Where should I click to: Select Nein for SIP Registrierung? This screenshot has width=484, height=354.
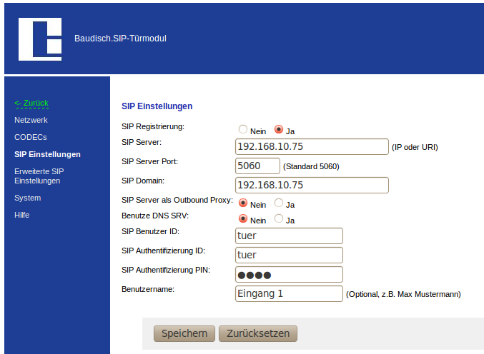[x=243, y=130]
